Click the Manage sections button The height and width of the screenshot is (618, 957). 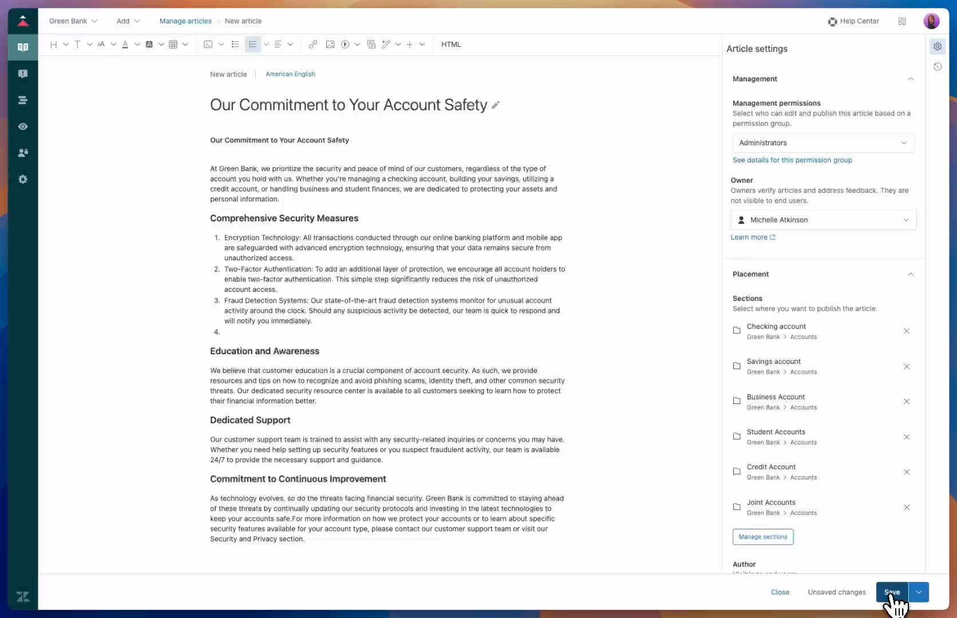(x=763, y=537)
